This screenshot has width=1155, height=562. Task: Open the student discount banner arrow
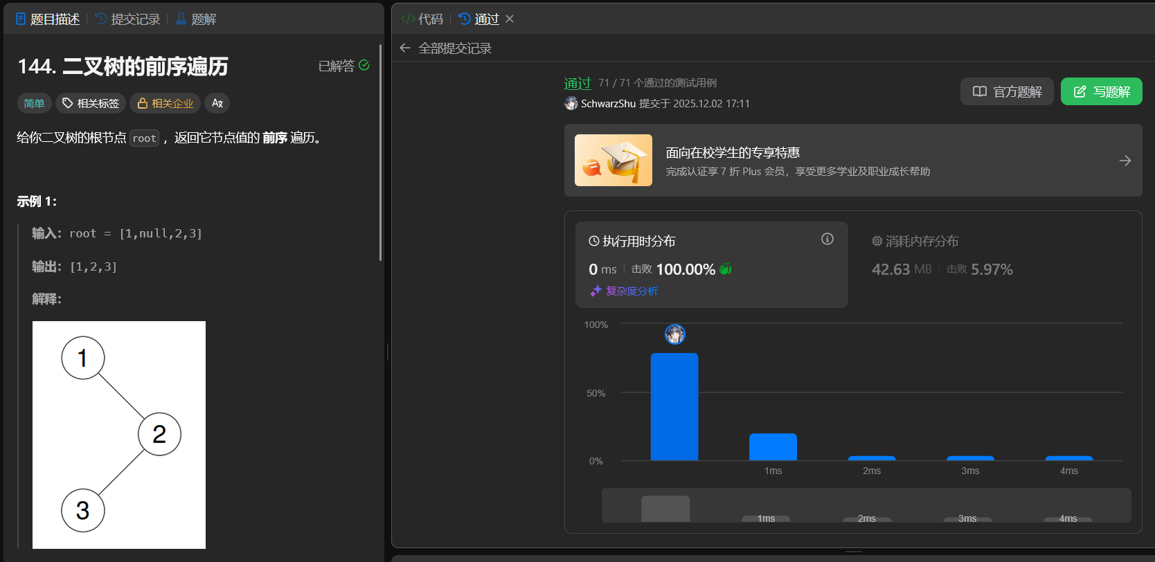coord(1125,161)
